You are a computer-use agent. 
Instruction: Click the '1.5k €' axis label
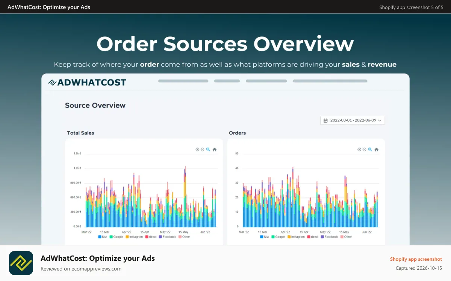[x=77, y=154]
